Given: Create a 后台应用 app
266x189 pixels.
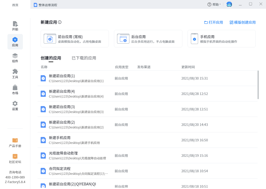Looking at the screenshot, I should (x=148, y=39).
